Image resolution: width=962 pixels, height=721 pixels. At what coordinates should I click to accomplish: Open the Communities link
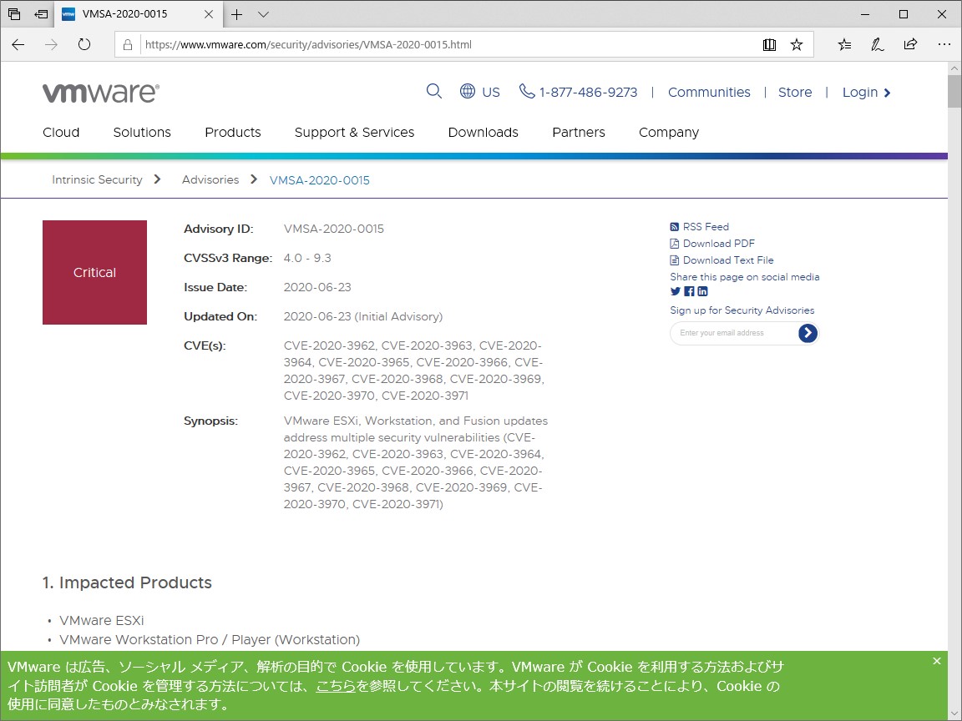(709, 92)
